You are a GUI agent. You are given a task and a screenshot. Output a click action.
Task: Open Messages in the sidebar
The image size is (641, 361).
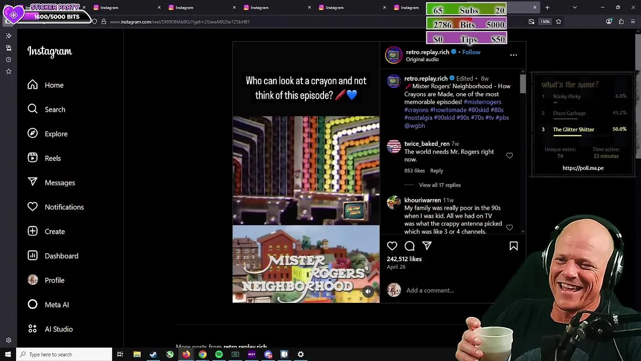[x=51, y=183]
